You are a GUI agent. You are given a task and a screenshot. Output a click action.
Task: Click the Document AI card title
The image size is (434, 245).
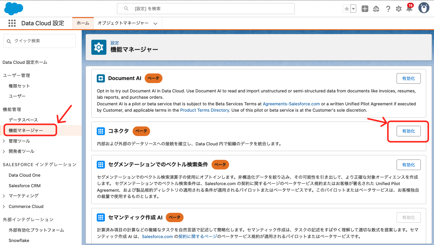pos(125,78)
